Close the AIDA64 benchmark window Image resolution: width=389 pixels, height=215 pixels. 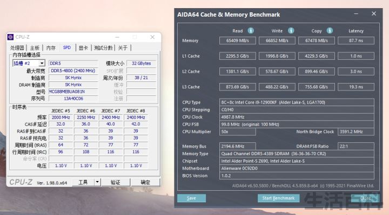click(374, 14)
